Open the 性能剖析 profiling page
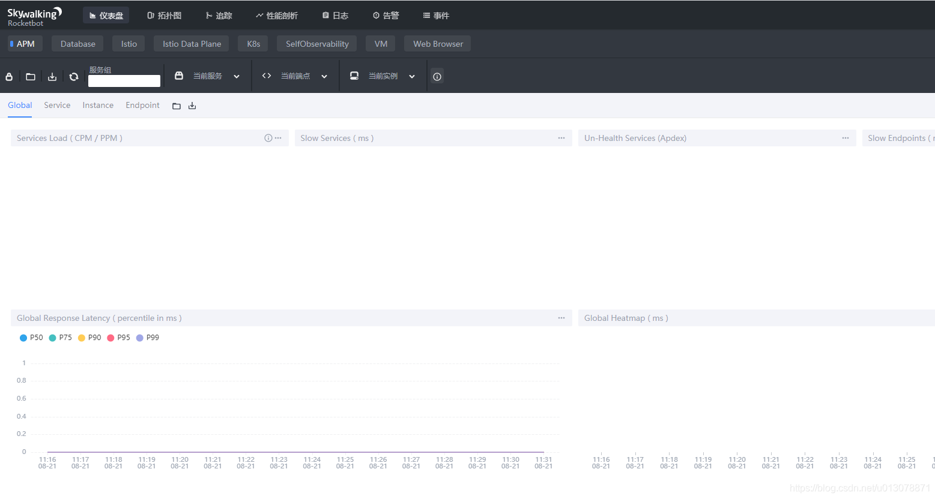This screenshot has width=935, height=499. click(x=276, y=16)
